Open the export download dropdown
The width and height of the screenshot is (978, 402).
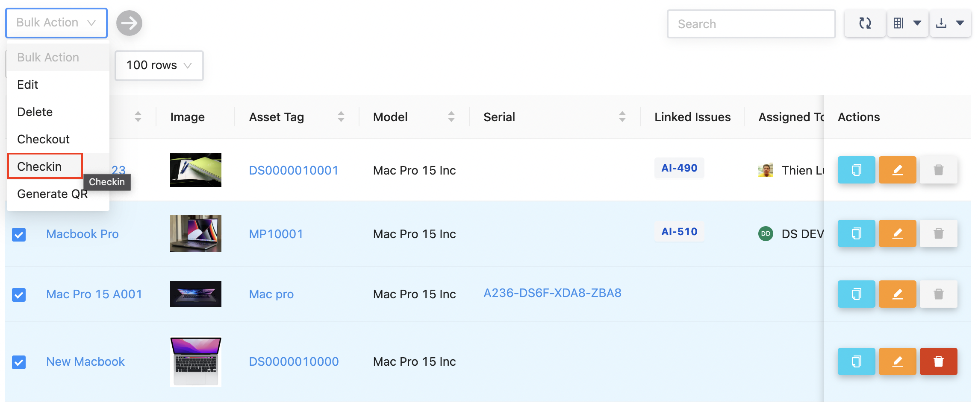[950, 23]
